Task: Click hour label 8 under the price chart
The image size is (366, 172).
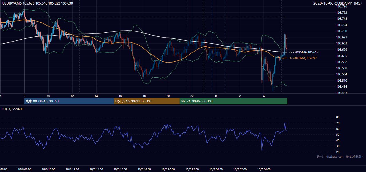Action: click(x=24, y=96)
